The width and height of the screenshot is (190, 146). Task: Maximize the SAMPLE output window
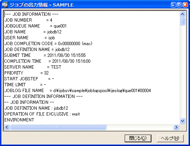[179, 5]
